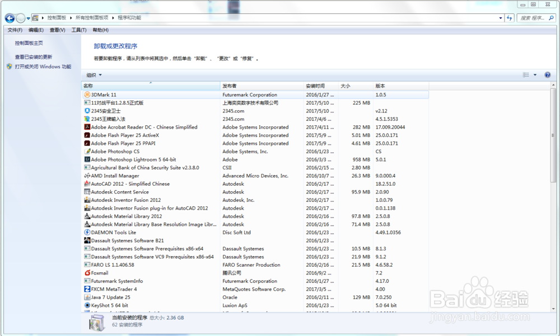The image size is (560, 336).
Task: Open the 编辑(E) menu
Action: point(36,30)
